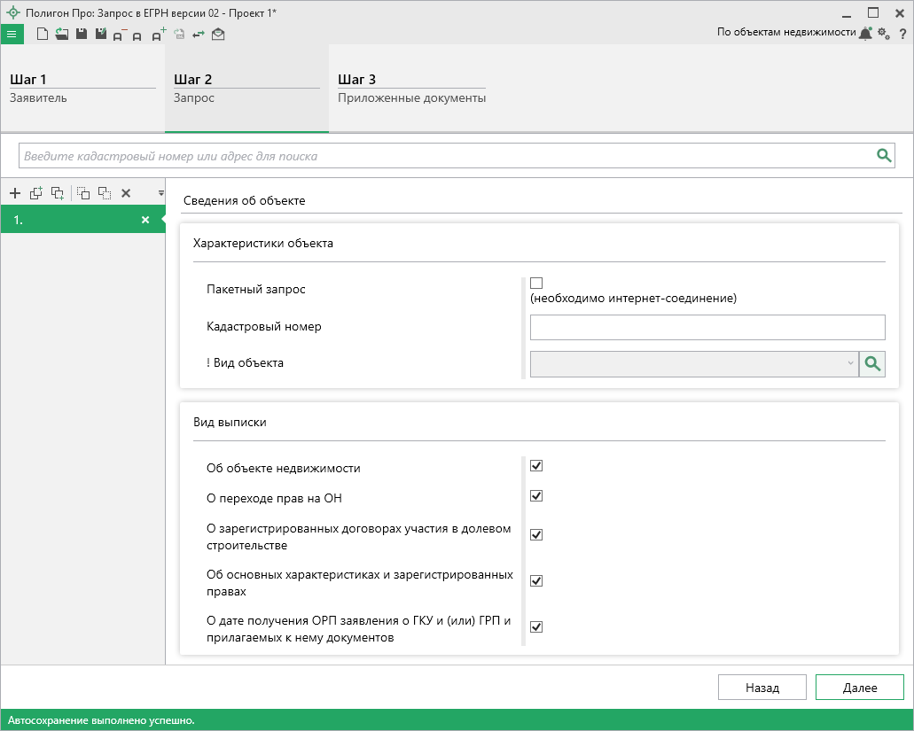
Task: Click the 'Кадастровый номер' input field
Action: point(707,327)
